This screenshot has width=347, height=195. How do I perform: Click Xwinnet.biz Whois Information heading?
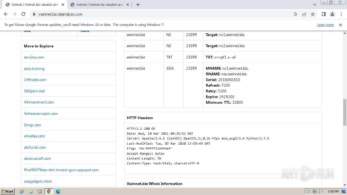click(155, 184)
